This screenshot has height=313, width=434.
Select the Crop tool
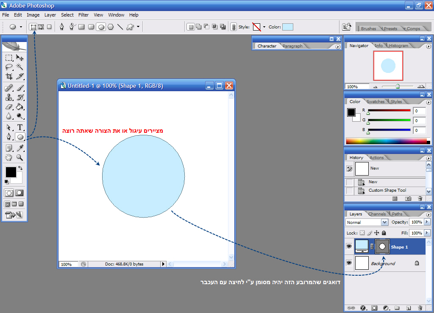pos(9,76)
